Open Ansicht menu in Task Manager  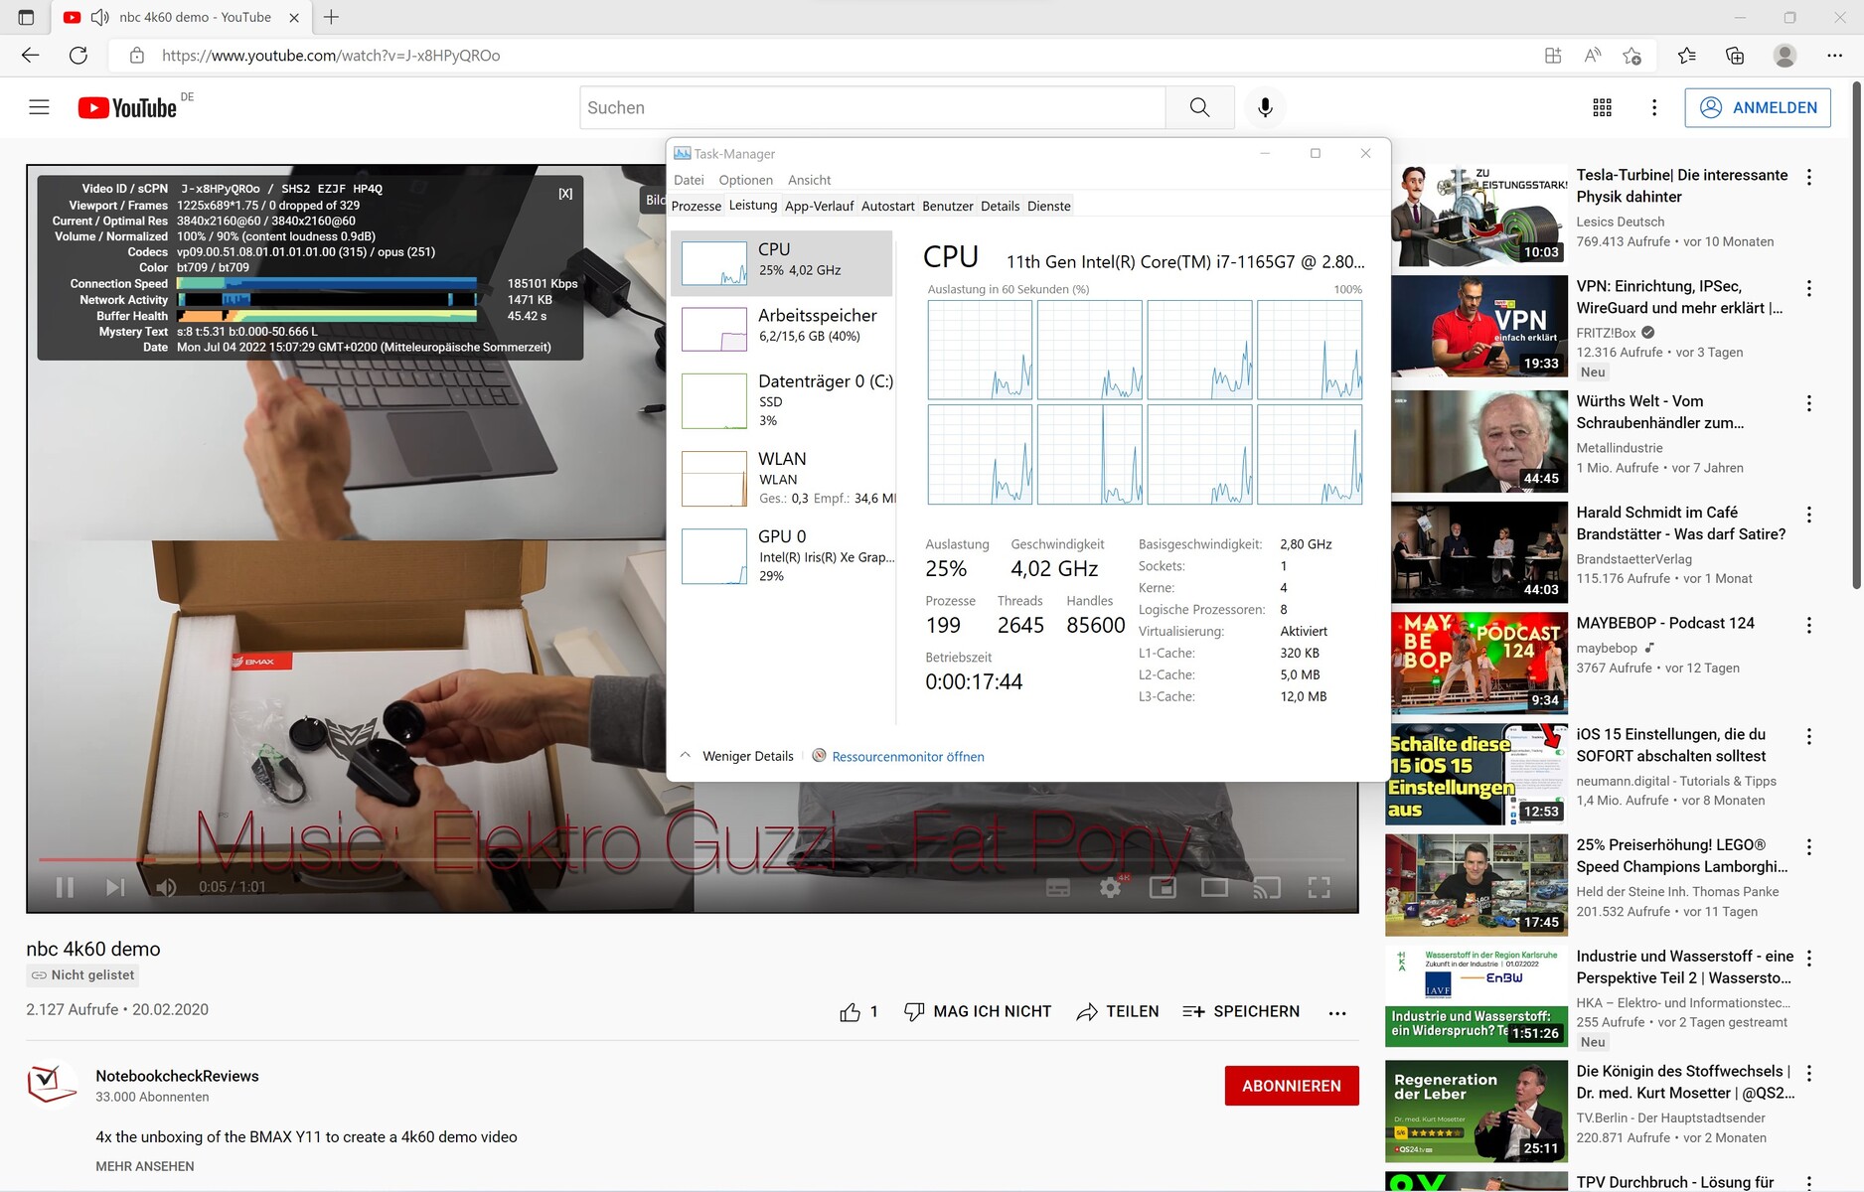click(809, 180)
